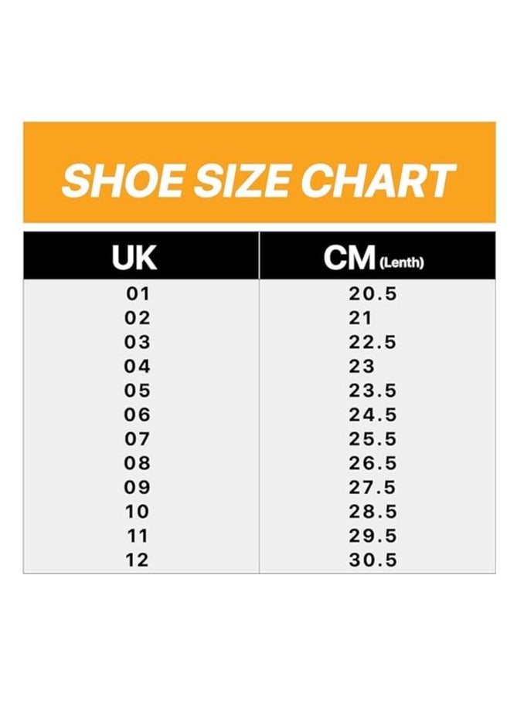Click the 29.5 cm length value
This screenshot has height=714, width=524.
(373, 536)
